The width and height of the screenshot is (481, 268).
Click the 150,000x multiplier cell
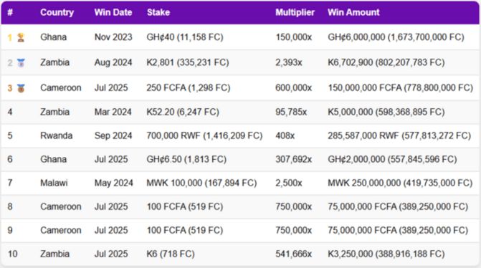(294, 37)
